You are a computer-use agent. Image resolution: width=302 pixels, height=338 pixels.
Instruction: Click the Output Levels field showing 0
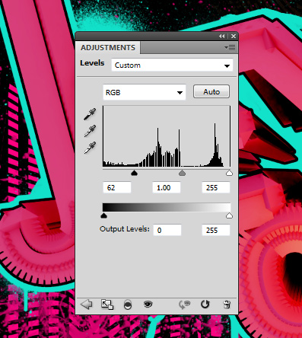167,230
